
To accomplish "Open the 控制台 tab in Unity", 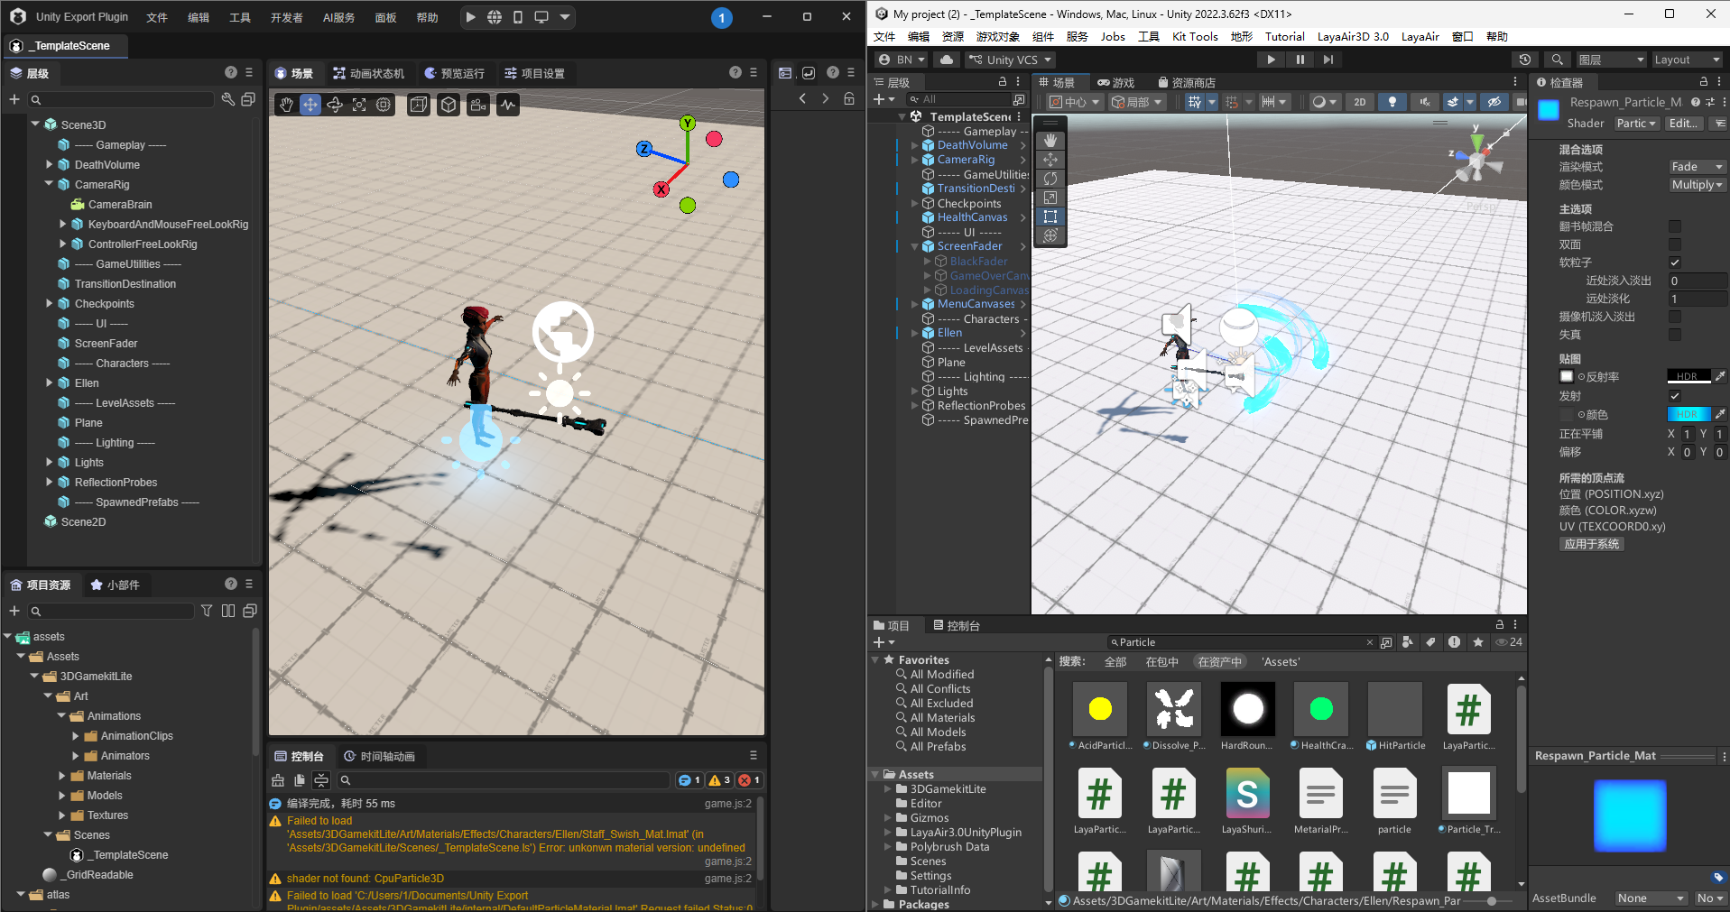I will point(956,625).
